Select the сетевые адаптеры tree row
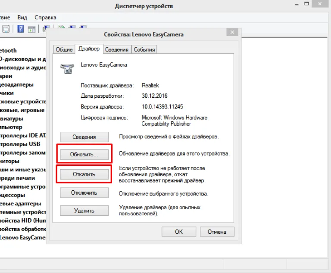The image size is (331, 273). point(21,204)
